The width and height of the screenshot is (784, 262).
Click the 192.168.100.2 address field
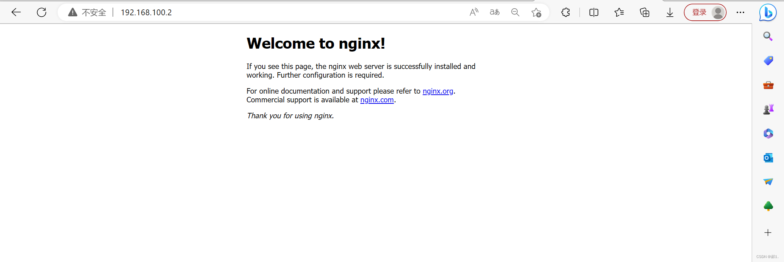[146, 12]
